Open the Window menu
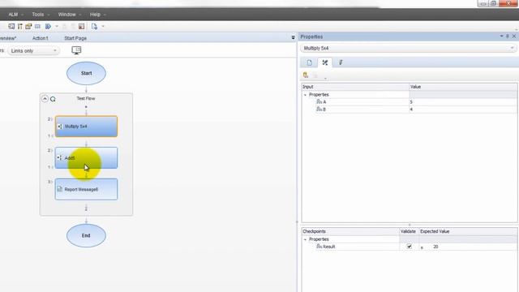 [66, 15]
